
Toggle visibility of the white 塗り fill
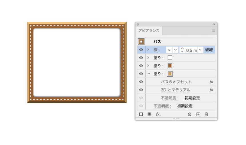[141, 58]
